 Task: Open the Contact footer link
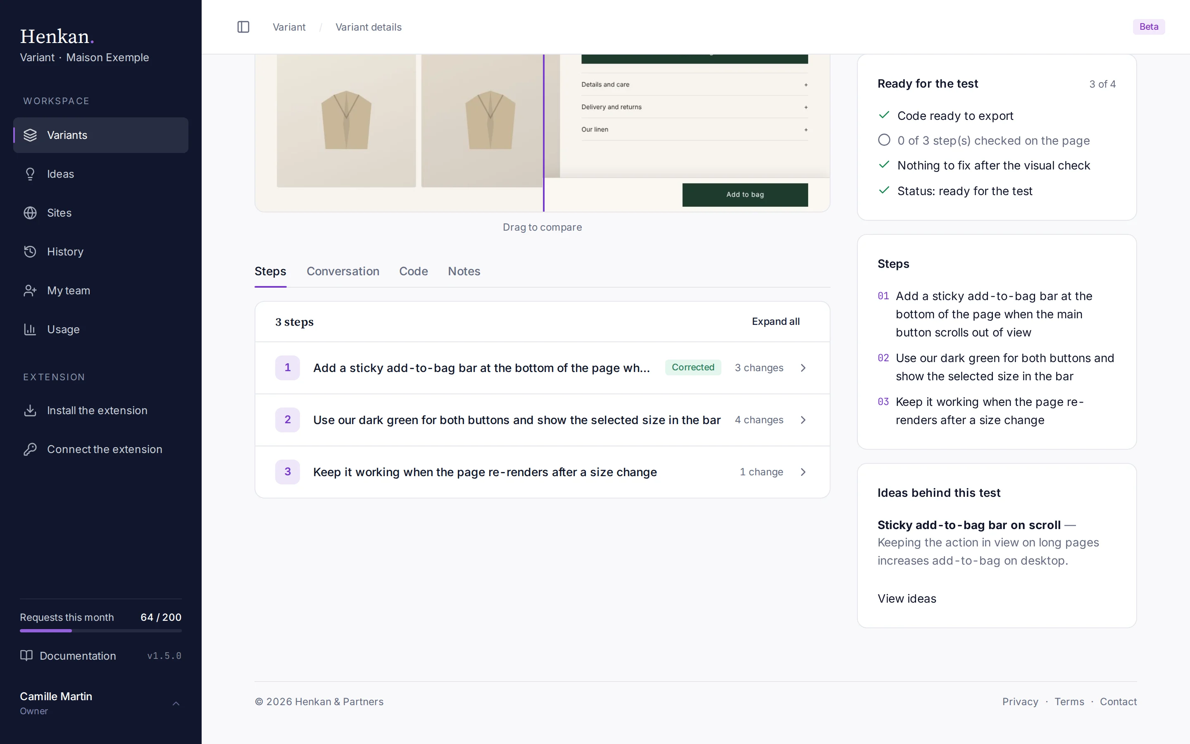click(x=1118, y=702)
